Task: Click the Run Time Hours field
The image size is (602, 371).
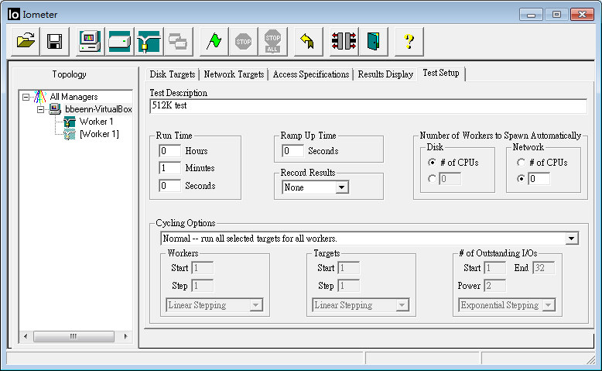Action: pos(169,151)
